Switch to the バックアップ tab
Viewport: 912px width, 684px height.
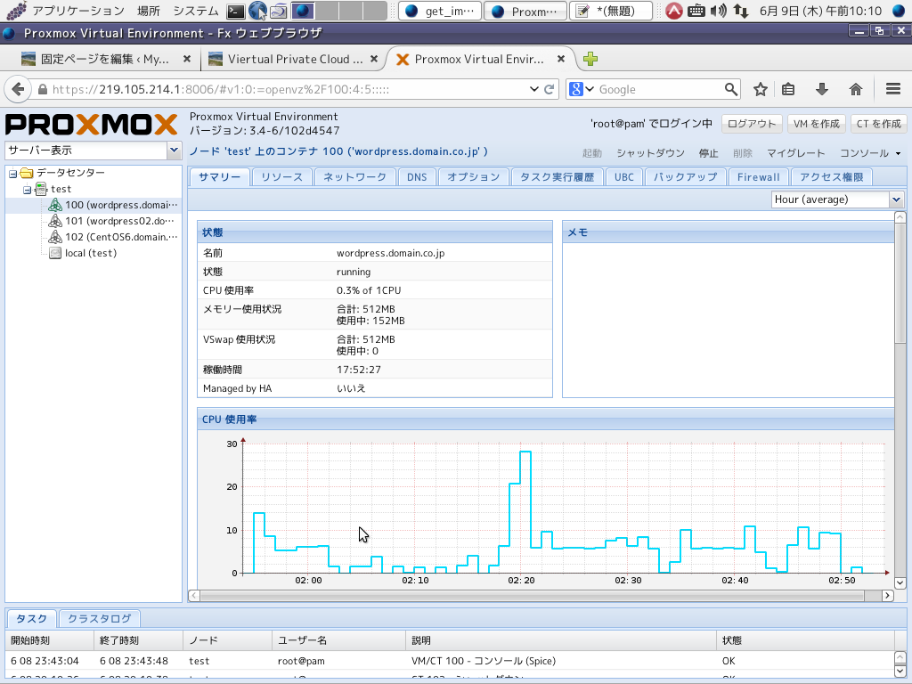685,177
